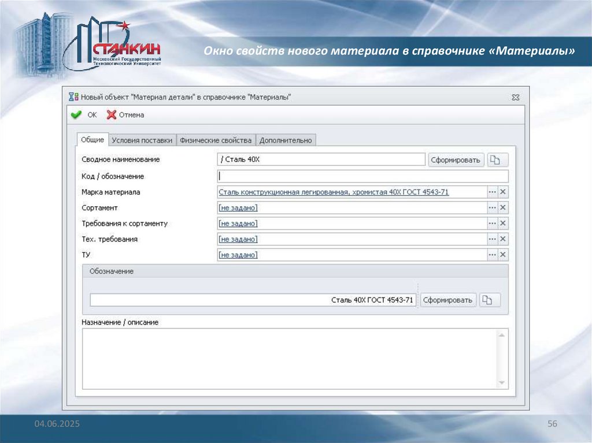
Task: Click the slide number 56
Action: point(552,424)
